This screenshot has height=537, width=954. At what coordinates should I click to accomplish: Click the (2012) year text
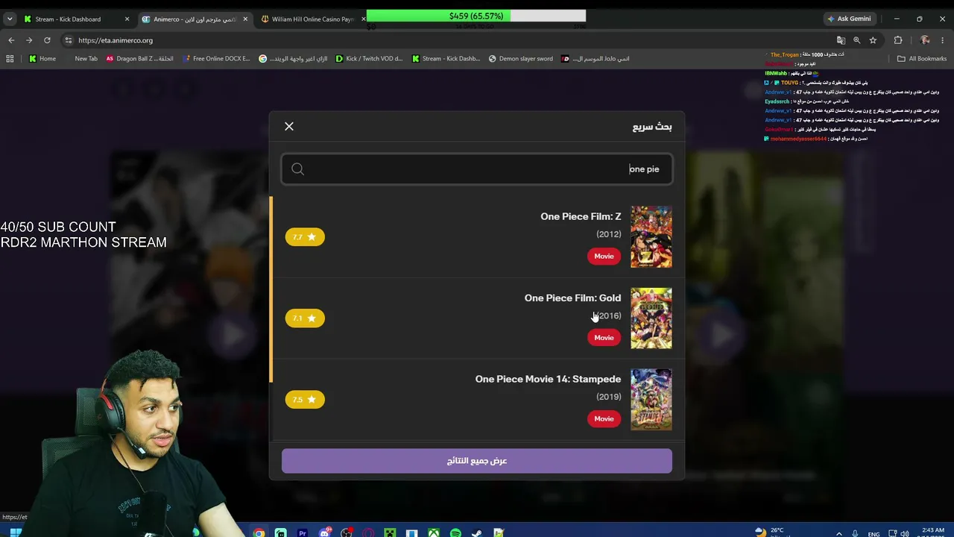point(609,234)
